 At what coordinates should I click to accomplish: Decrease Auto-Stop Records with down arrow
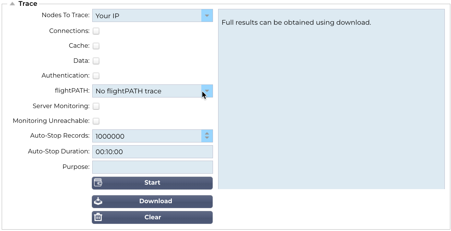tap(207, 138)
